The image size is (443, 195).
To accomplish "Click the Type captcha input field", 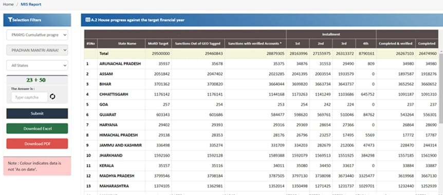I will pyautogui.click(x=29, y=97).
